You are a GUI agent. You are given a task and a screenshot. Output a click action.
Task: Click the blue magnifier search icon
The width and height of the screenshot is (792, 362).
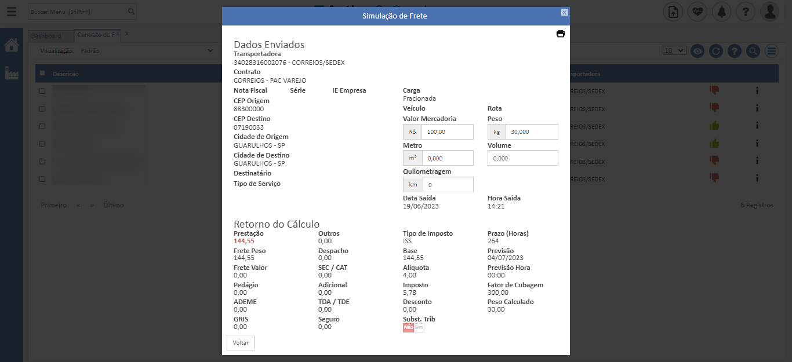pos(753,51)
